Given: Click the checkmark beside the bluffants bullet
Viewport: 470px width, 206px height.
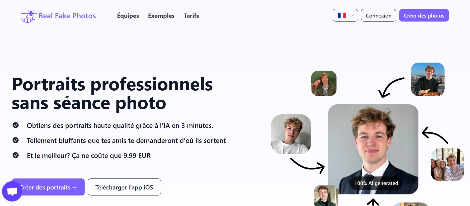Looking at the screenshot, I should (x=16, y=140).
